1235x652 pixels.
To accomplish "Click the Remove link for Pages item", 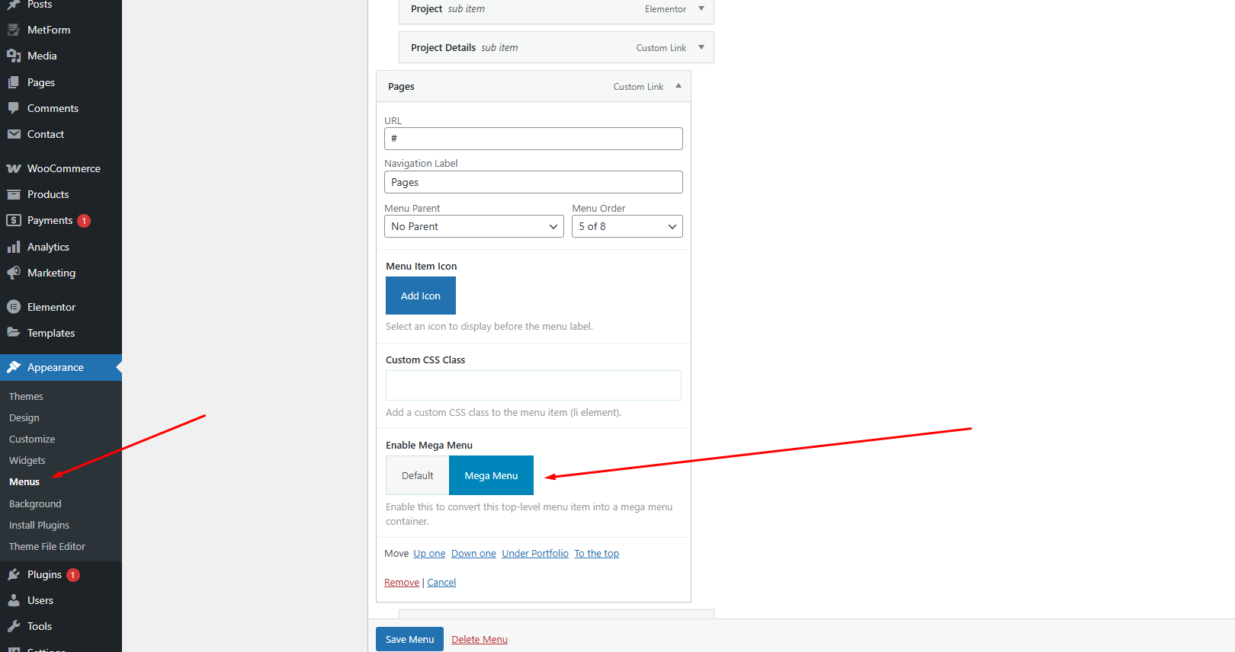I will point(402,582).
